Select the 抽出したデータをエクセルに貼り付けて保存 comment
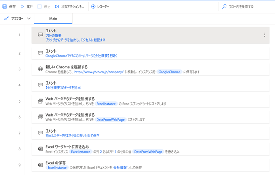This screenshot has width=275, height=175. point(72,136)
